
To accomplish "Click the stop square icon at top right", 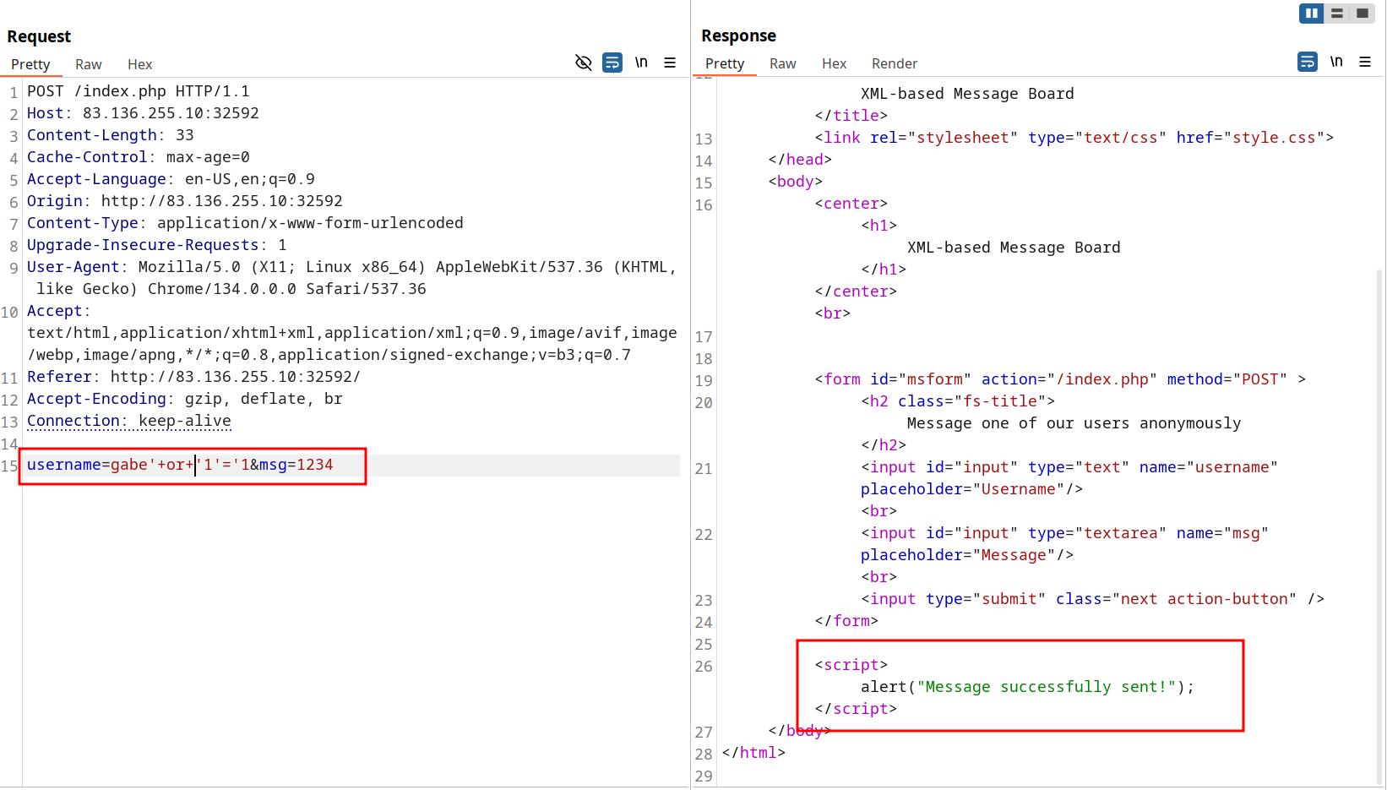I will [1363, 14].
